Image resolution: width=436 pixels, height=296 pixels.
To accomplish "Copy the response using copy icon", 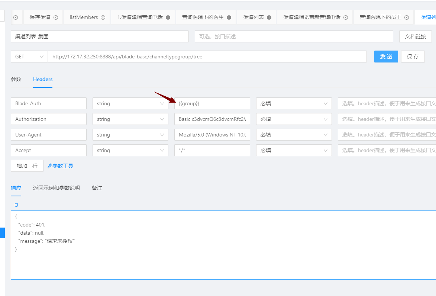I will (16, 205).
